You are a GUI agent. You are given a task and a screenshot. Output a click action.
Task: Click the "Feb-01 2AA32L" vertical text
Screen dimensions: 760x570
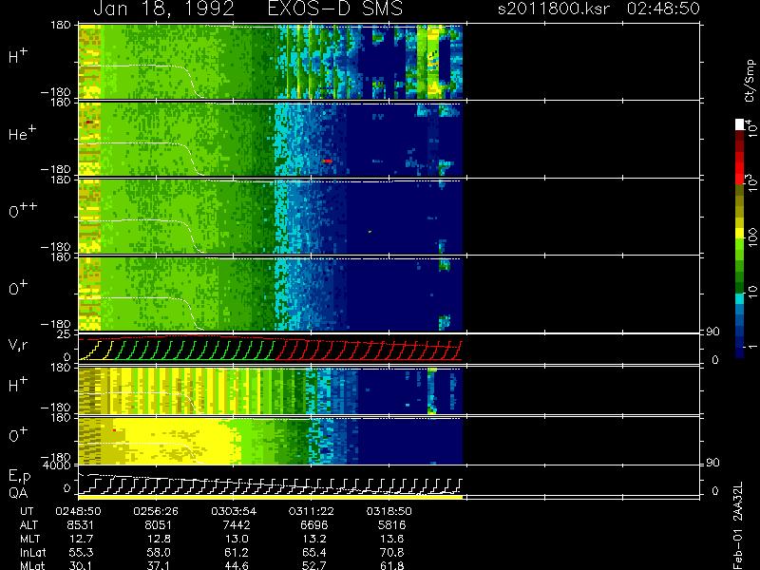(738, 525)
